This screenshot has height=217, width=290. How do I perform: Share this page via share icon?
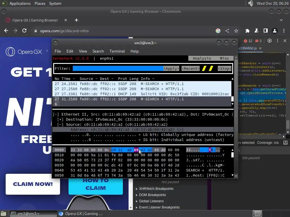[227, 31]
